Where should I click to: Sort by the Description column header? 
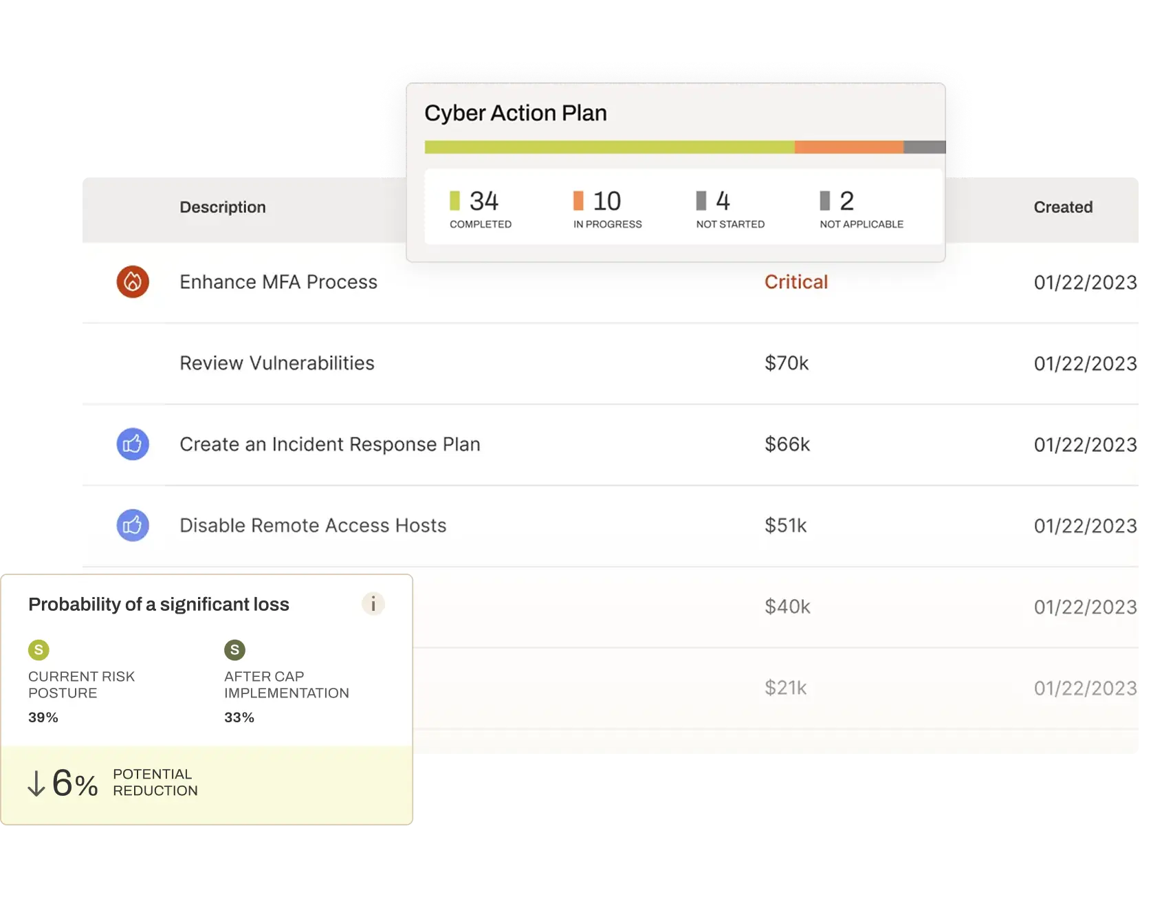click(223, 207)
